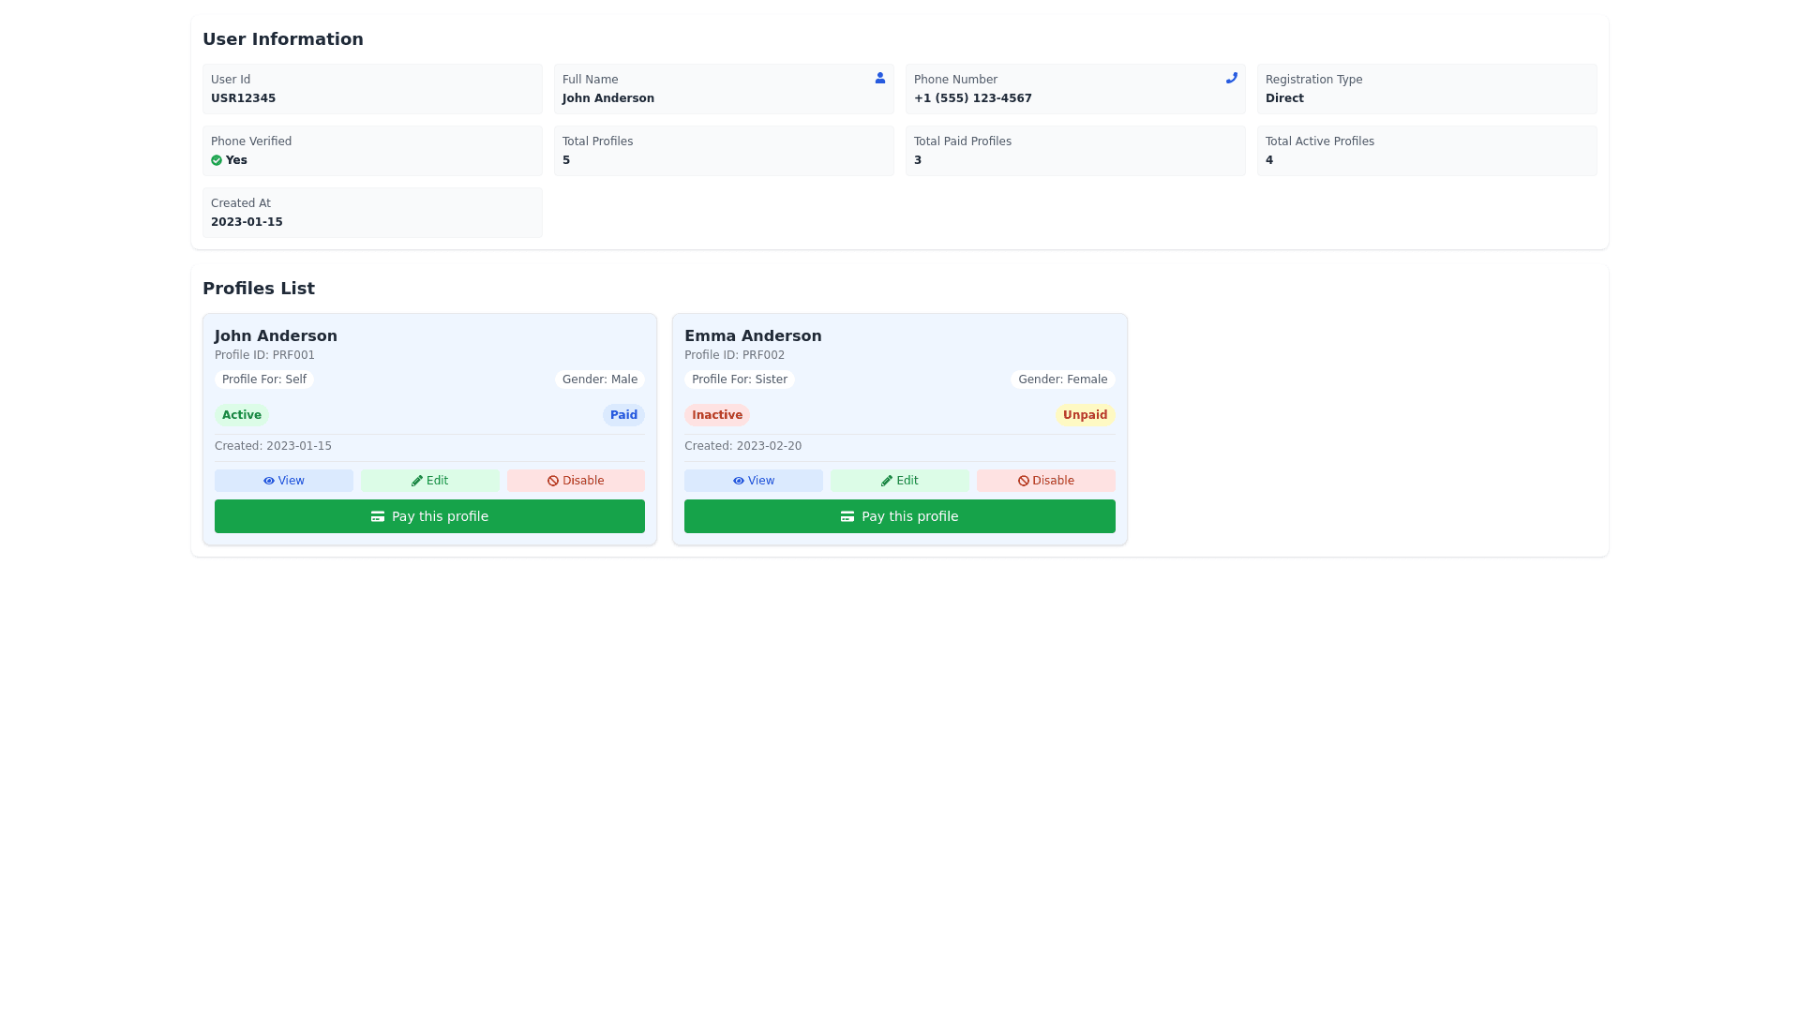Click credit card icon on John's pay button

[x=378, y=516]
